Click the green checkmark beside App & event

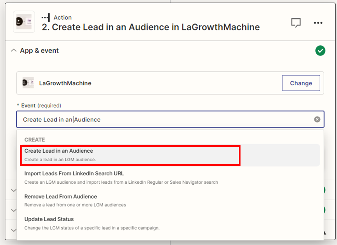click(x=320, y=51)
